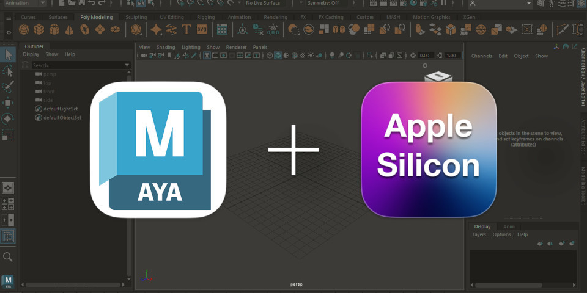Switch to the Sculpting shelf tab
The image size is (587, 293).
tap(136, 17)
